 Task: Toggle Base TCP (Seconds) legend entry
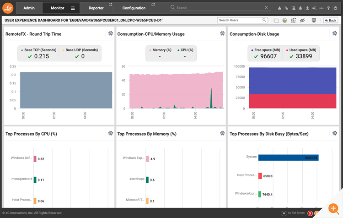[x=39, y=50]
